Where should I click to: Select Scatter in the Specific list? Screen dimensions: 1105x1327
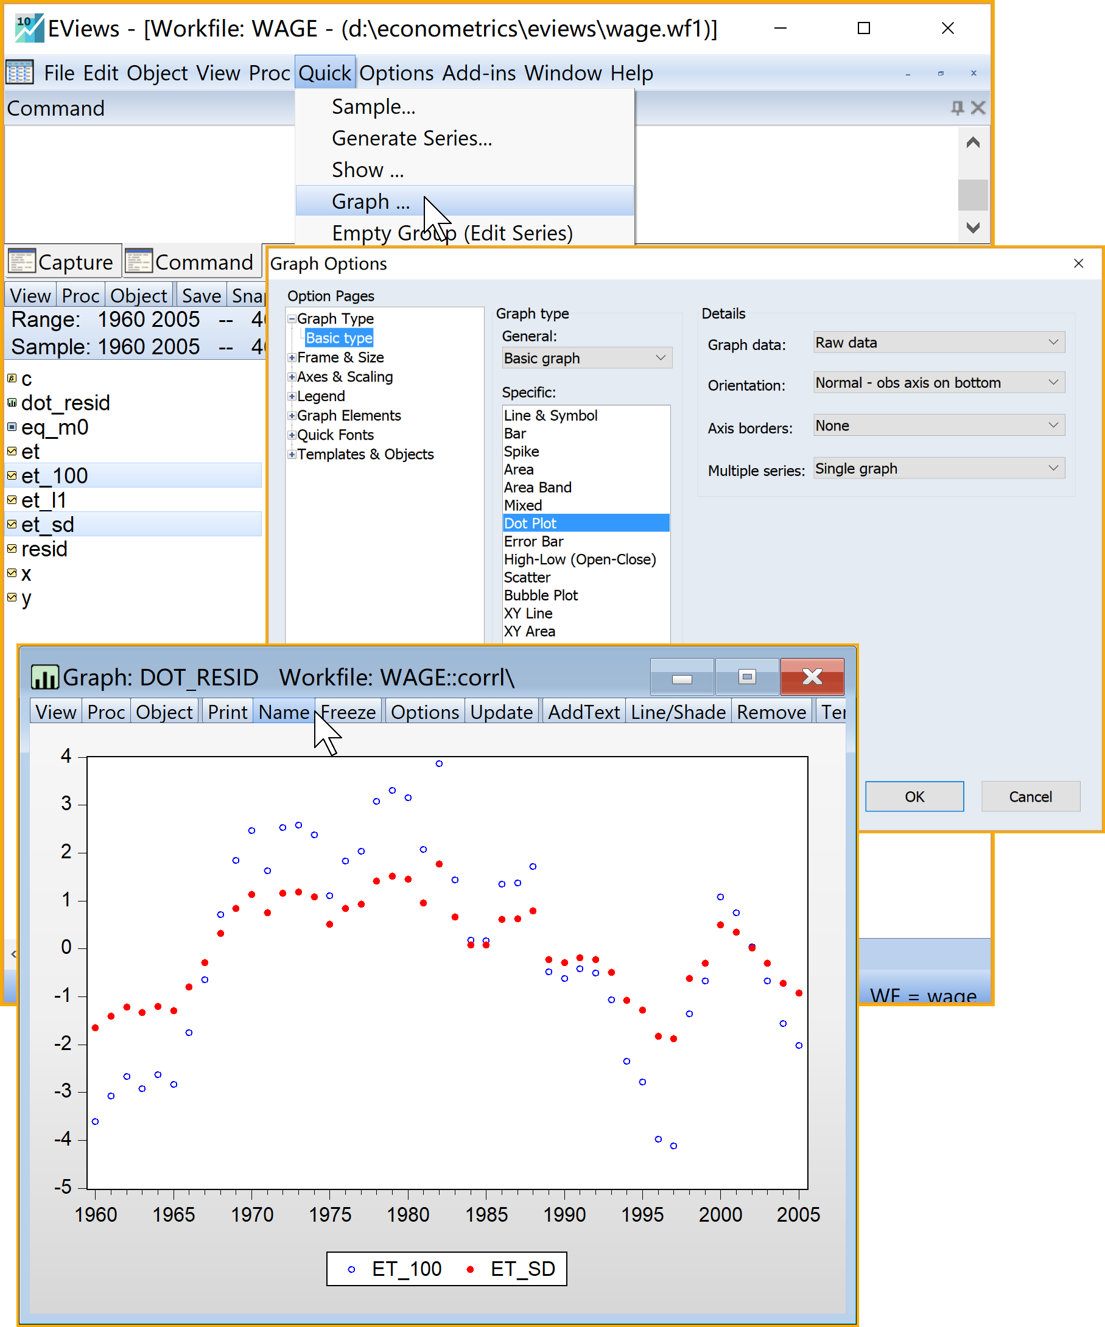tap(527, 578)
